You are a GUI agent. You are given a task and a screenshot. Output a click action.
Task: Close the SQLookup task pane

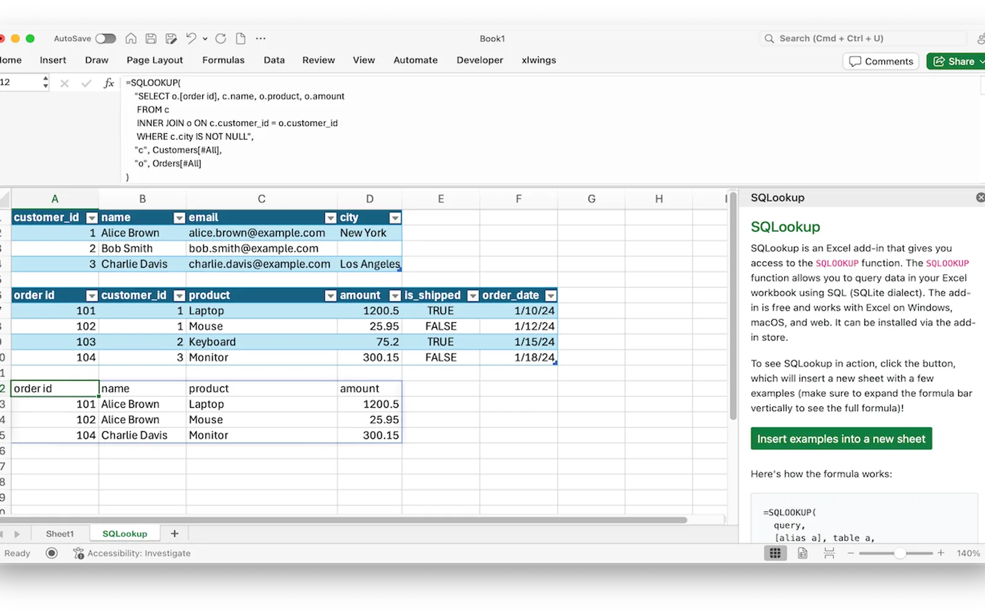pos(980,197)
